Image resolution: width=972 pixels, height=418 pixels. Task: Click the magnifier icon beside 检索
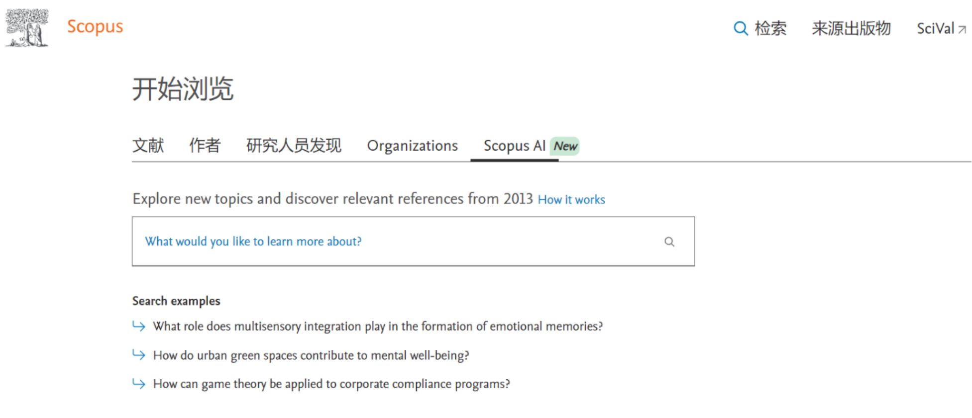pos(741,28)
